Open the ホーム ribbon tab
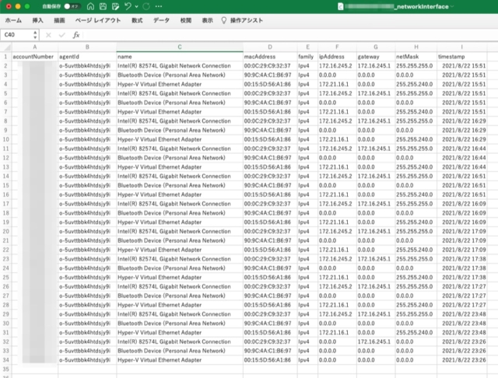 pyautogui.click(x=13, y=21)
